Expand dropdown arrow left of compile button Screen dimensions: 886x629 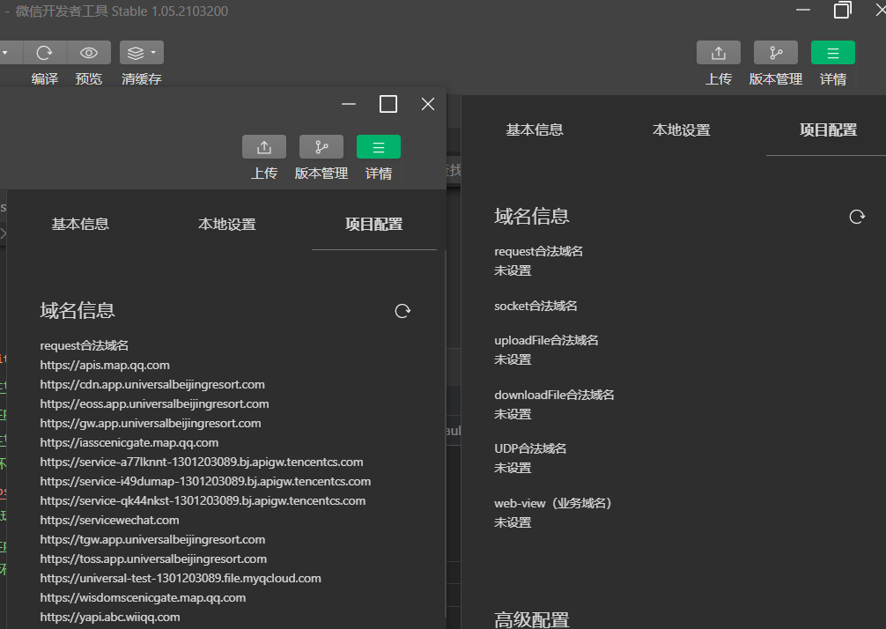[7, 53]
